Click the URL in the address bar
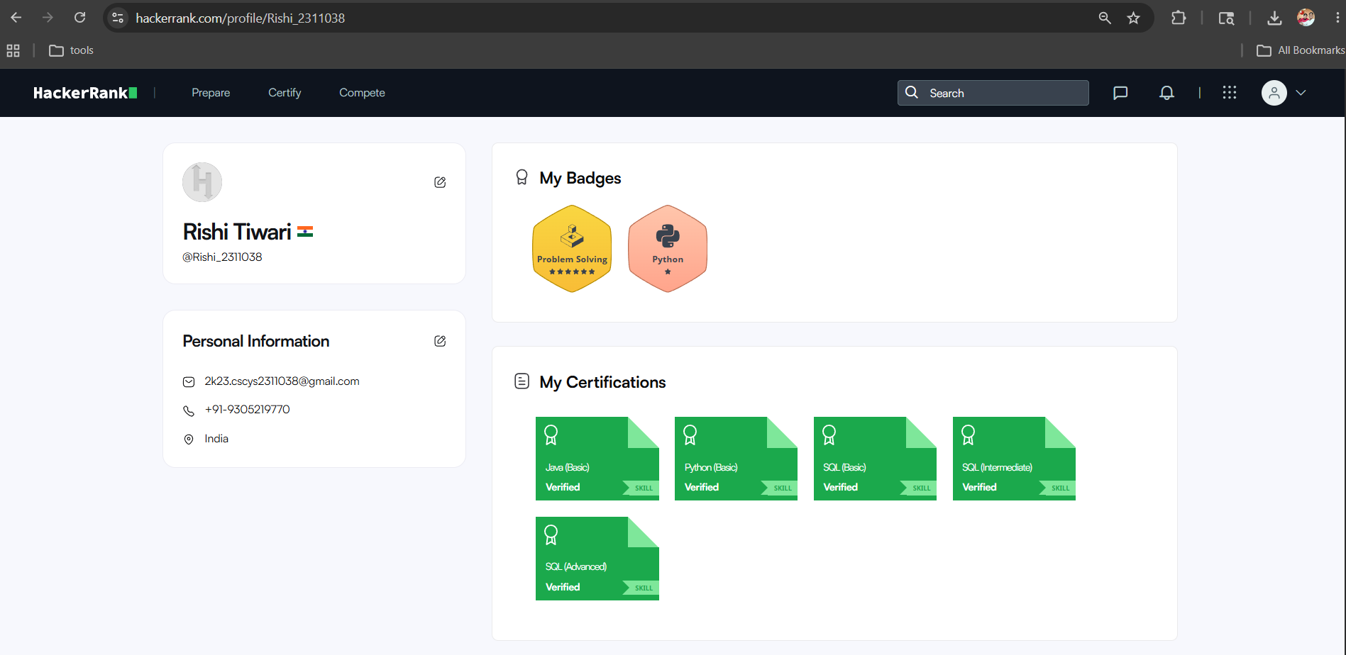1346x655 pixels. coord(241,18)
